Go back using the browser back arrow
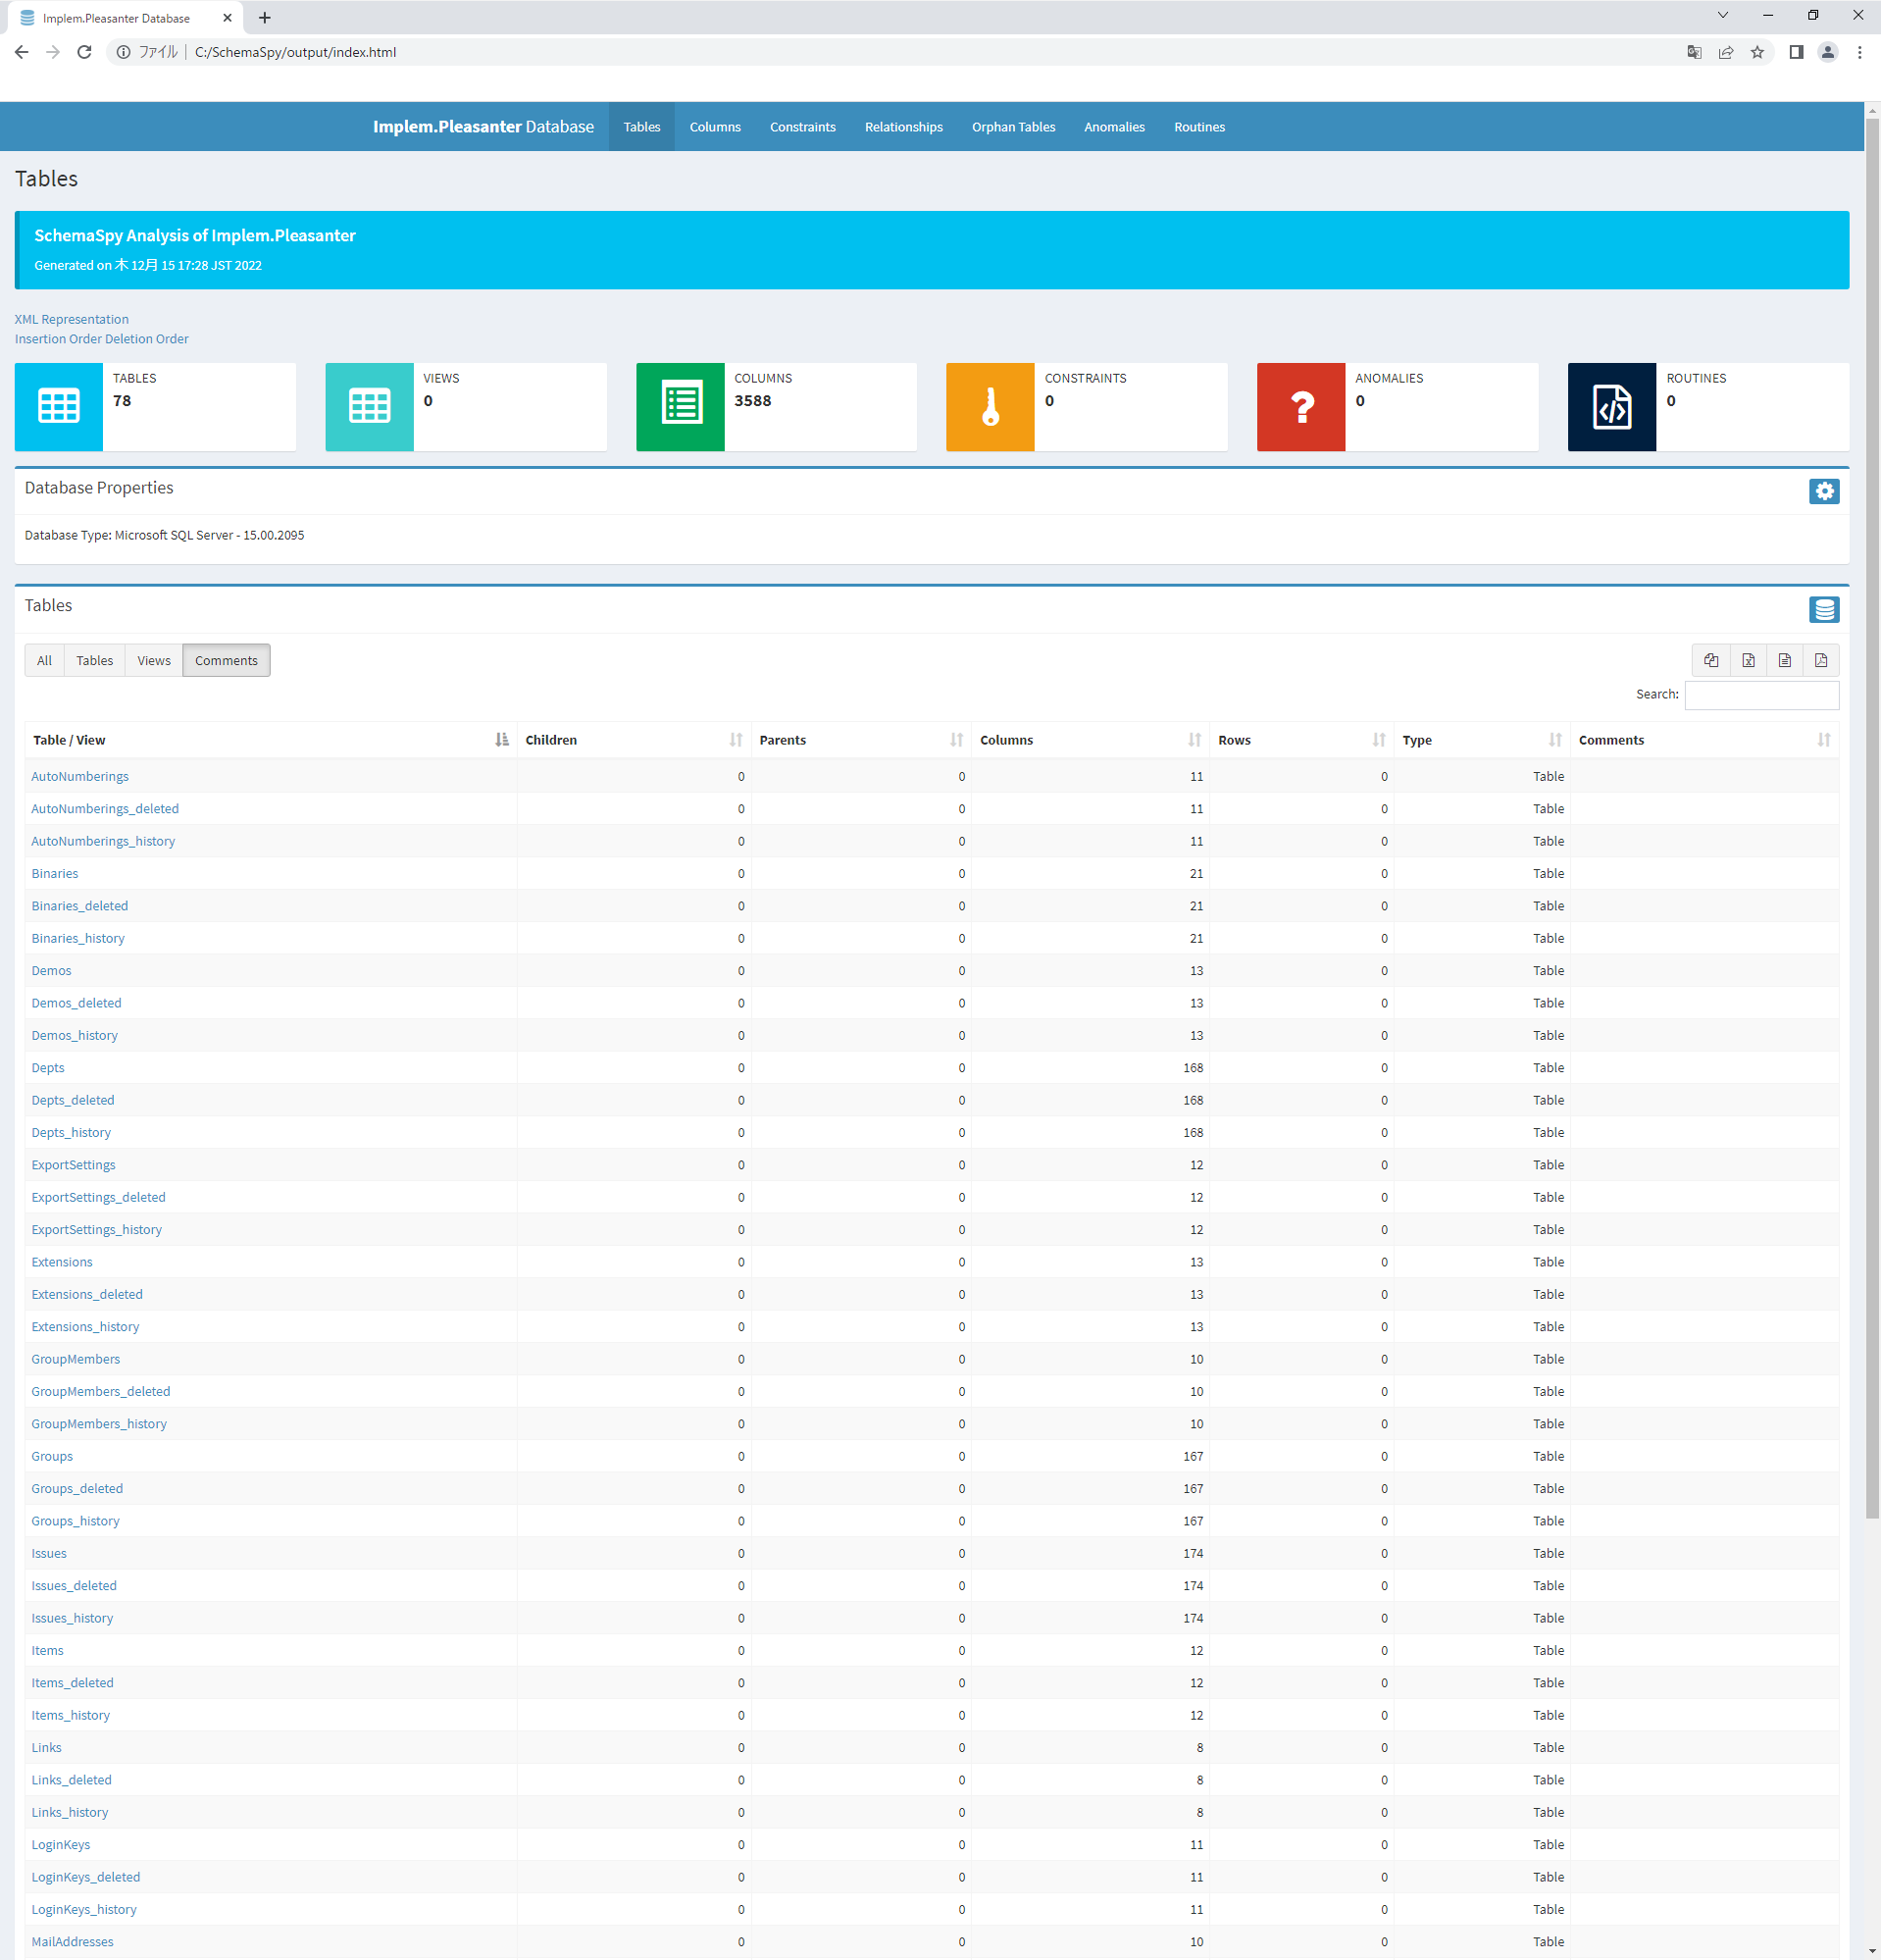 (21, 52)
